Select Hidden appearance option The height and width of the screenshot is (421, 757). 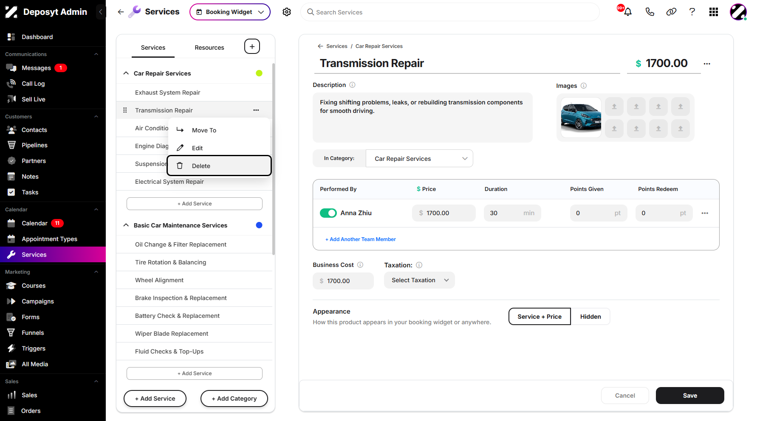pos(590,317)
